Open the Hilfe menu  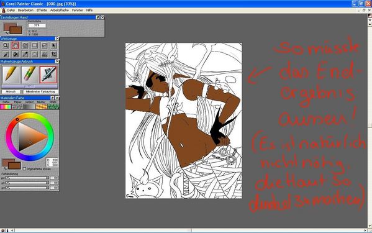pyautogui.click(x=89, y=11)
